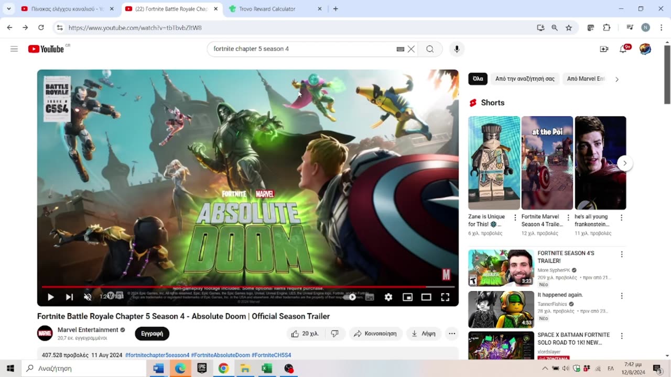Image resolution: width=671 pixels, height=377 pixels.
Task: Open the player settings gear
Action: coord(388,297)
